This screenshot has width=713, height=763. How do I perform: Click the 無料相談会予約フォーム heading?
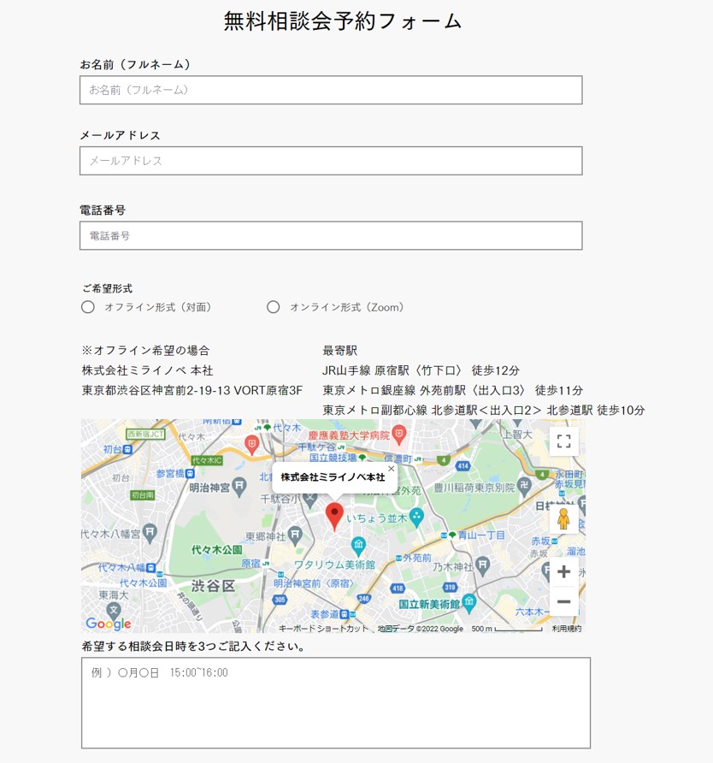pos(343,21)
